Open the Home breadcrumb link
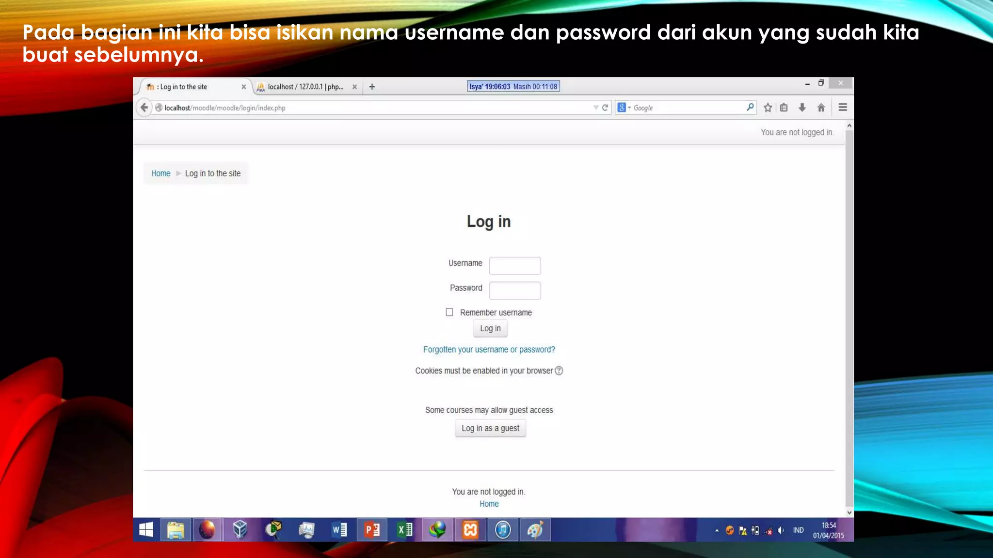Viewport: 993px width, 558px height. (x=160, y=173)
